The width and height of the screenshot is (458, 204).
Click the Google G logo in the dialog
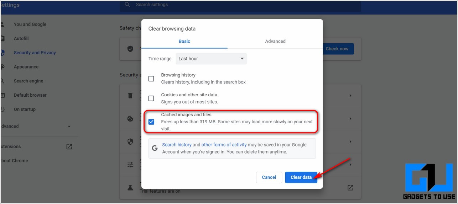tap(155, 148)
